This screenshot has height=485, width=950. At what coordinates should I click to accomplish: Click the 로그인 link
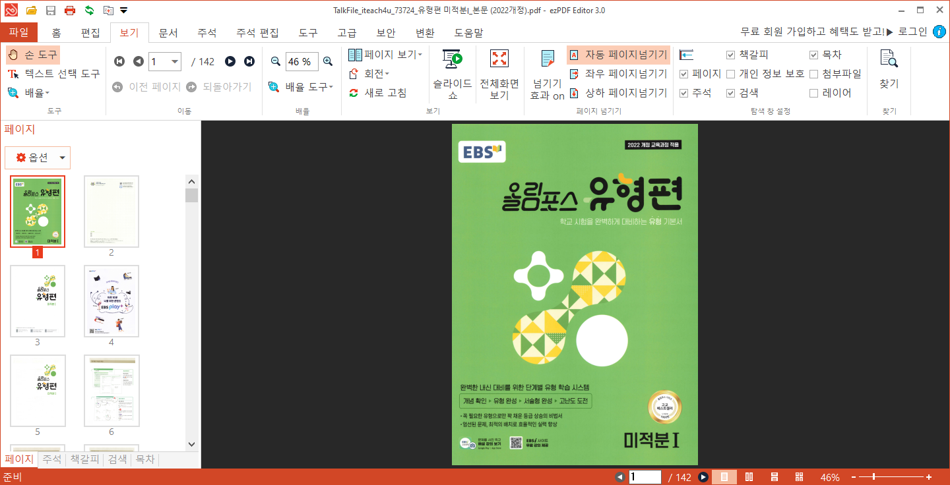click(x=912, y=32)
